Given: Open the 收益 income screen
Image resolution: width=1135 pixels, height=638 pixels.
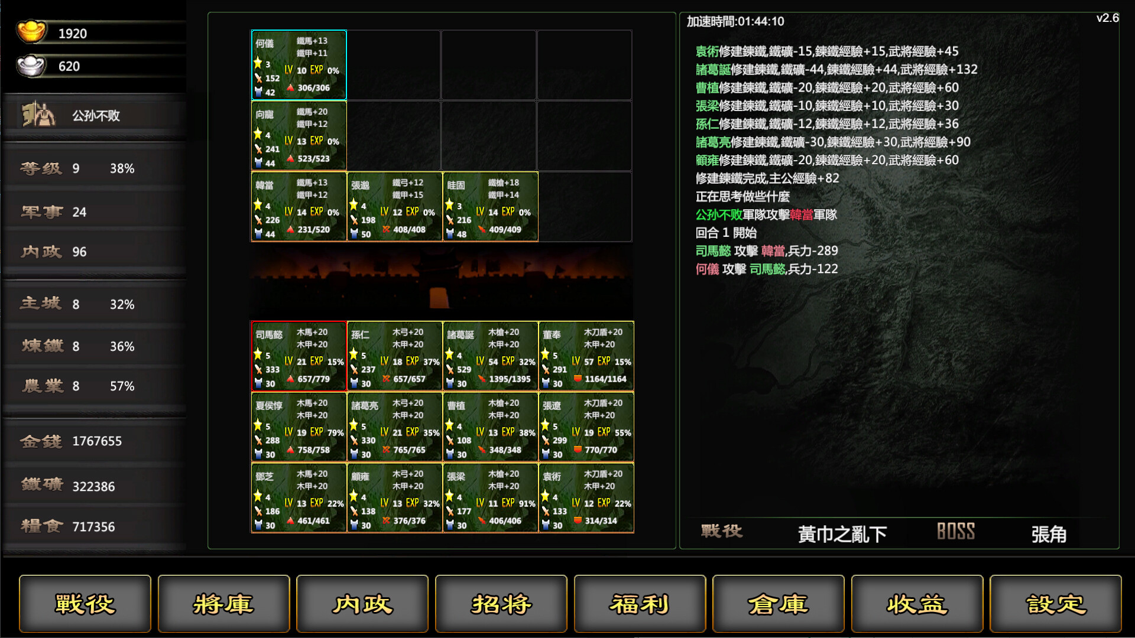Looking at the screenshot, I should pos(917,604).
